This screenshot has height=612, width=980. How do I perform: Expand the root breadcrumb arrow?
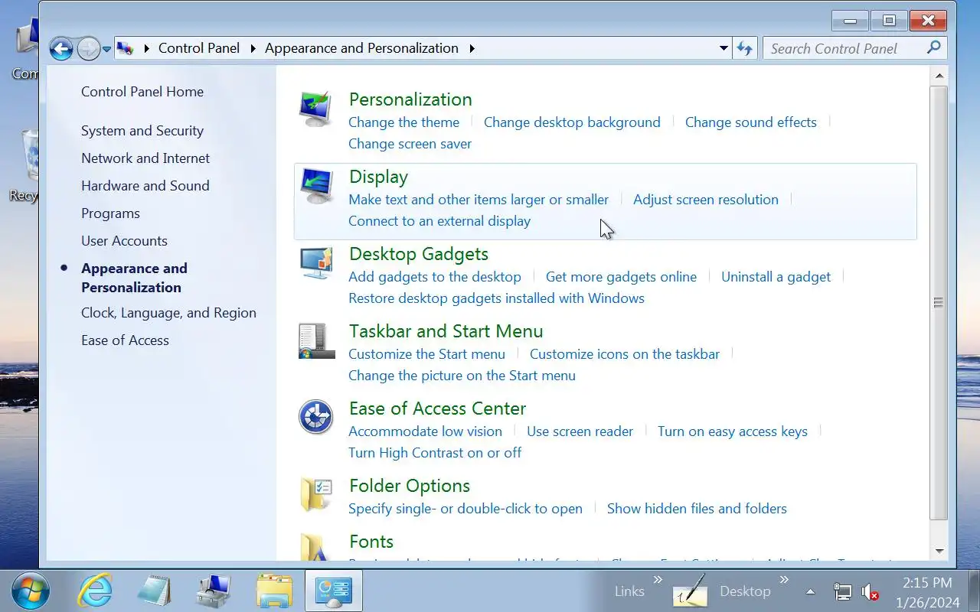coord(146,48)
